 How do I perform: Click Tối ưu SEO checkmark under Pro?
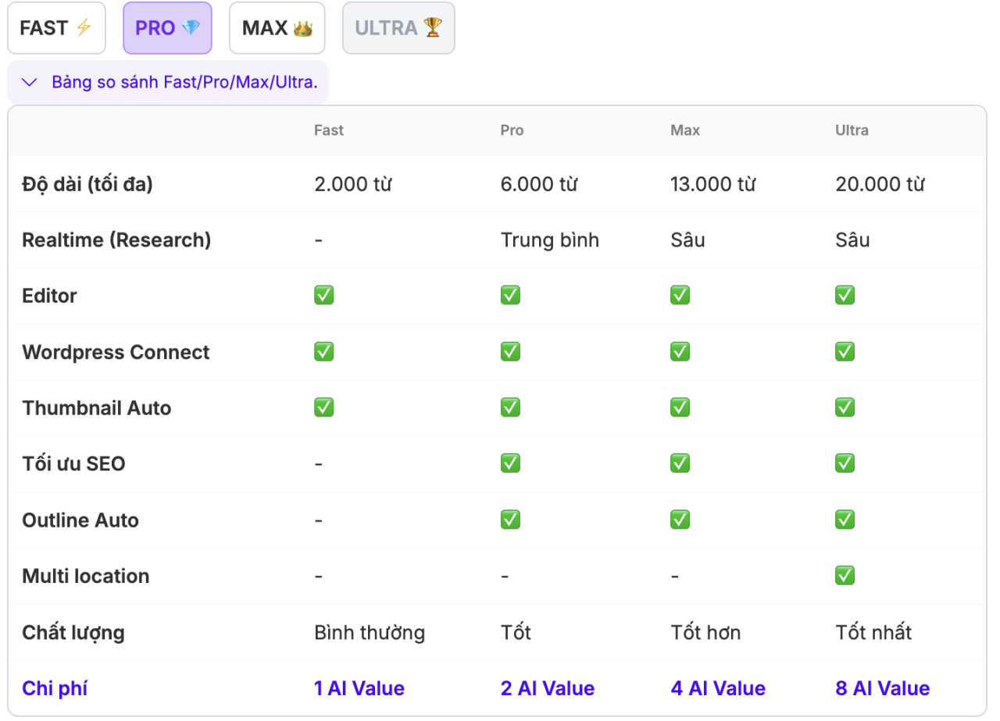pos(510,463)
